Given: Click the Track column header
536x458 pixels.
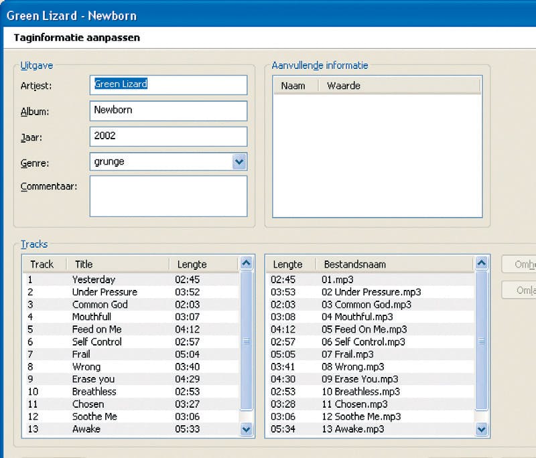Looking at the screenshot, I should [44, 264].
